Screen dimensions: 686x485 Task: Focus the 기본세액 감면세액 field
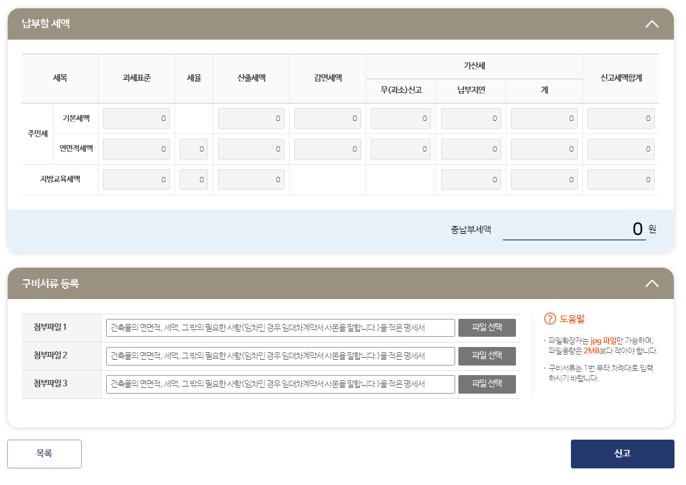[x=327, y=118]
